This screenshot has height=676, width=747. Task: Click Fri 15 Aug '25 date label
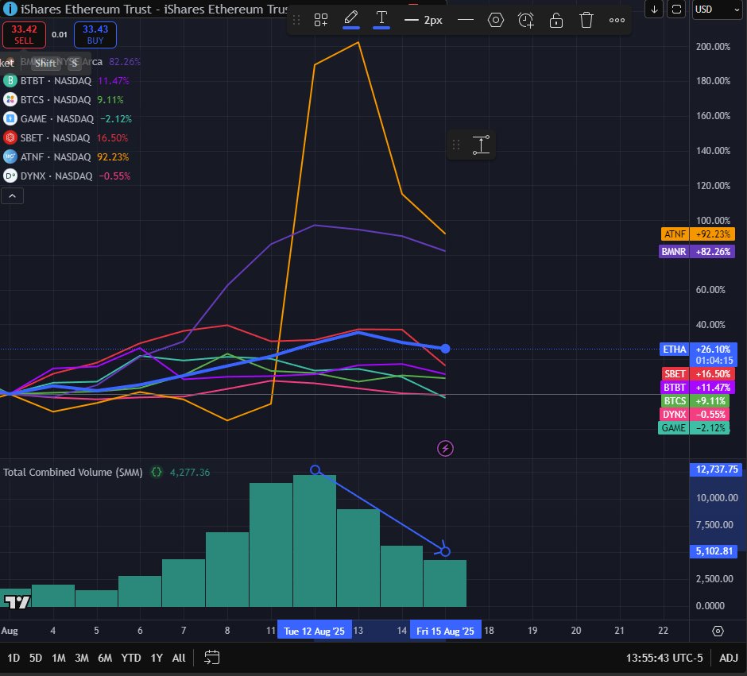(x=445, y=631)
